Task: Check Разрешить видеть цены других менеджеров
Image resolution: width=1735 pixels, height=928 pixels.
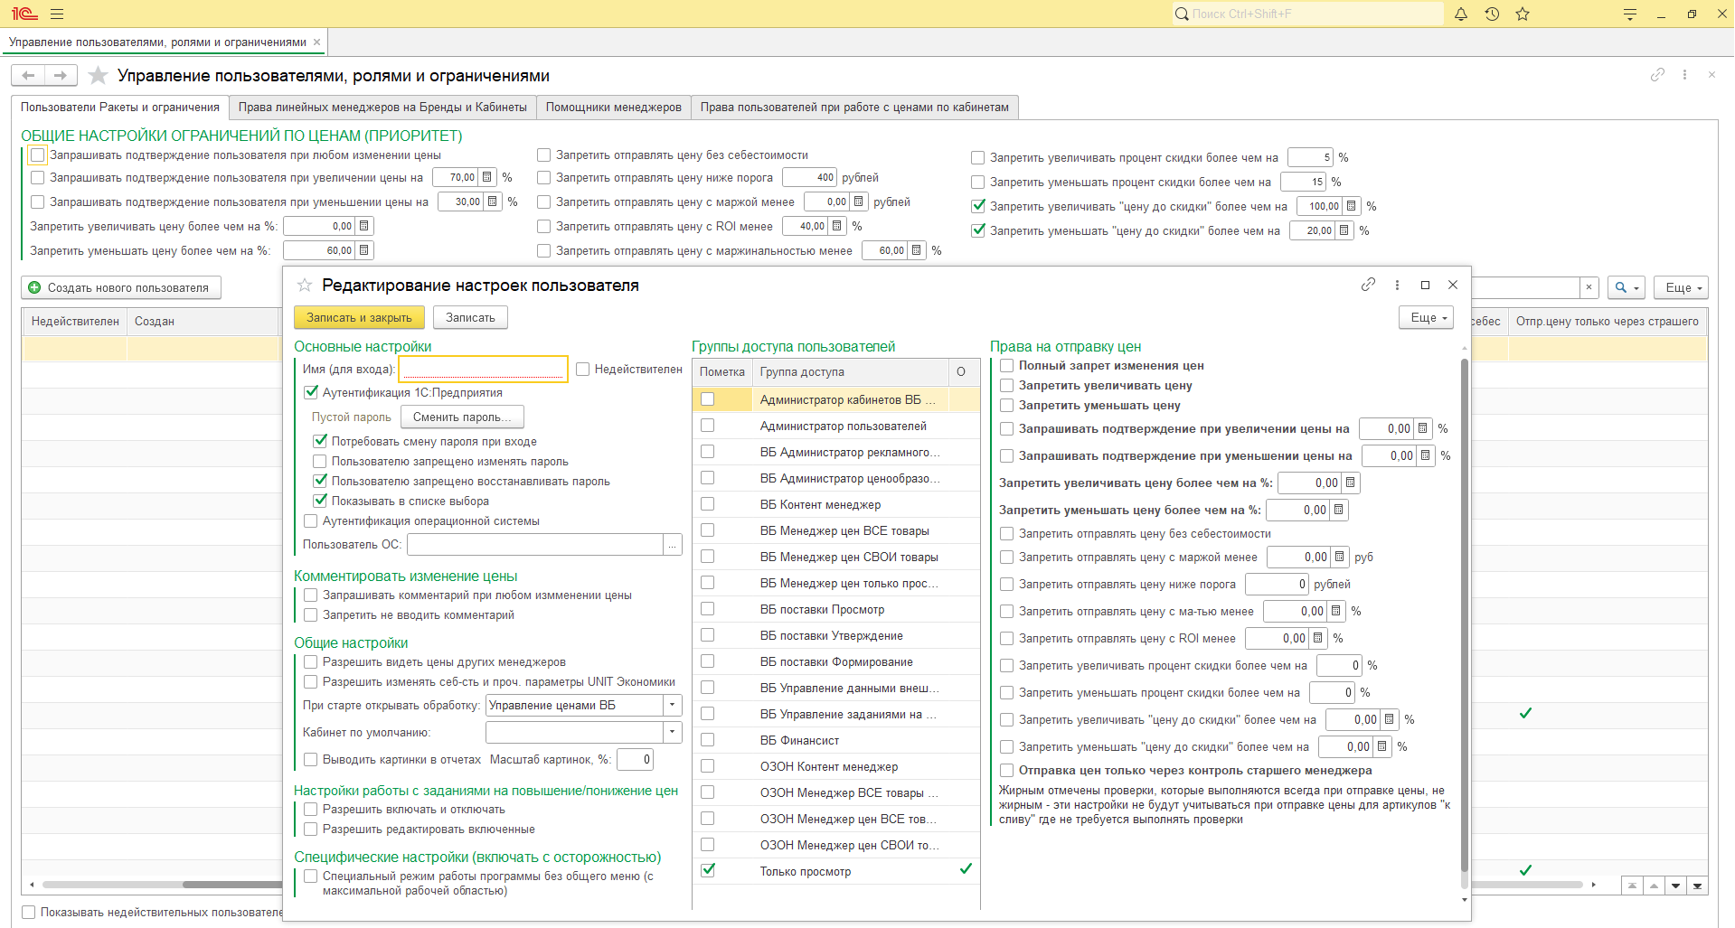Action: 311,661
